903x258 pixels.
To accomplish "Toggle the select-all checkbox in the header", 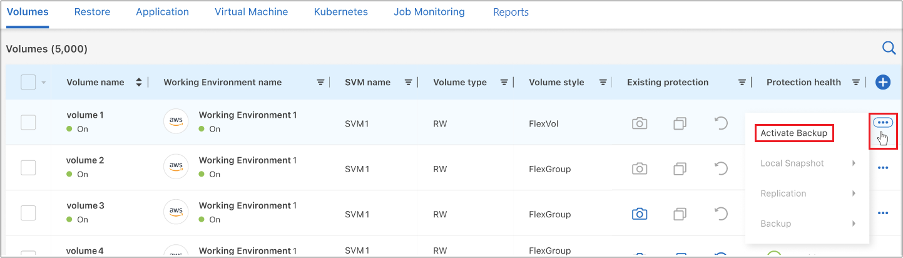I will [28, 82].
